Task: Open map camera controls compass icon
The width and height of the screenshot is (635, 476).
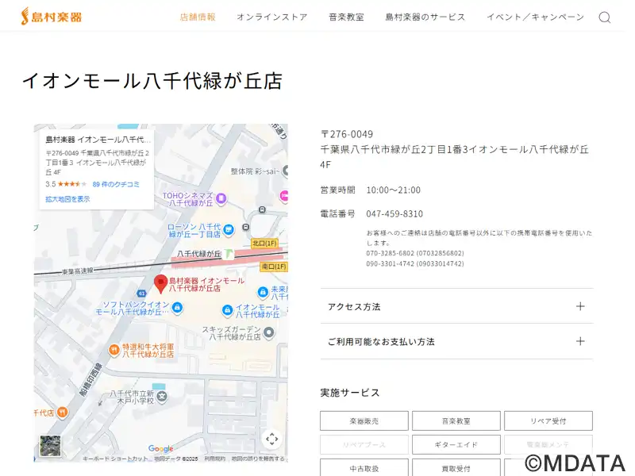Action: click(271, 439)
